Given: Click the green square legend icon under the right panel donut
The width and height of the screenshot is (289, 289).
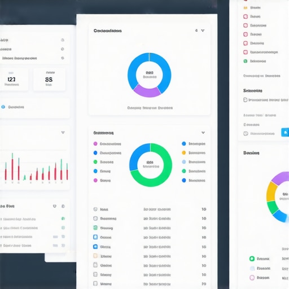Looking at the screenshot, I should pos(252,259).
